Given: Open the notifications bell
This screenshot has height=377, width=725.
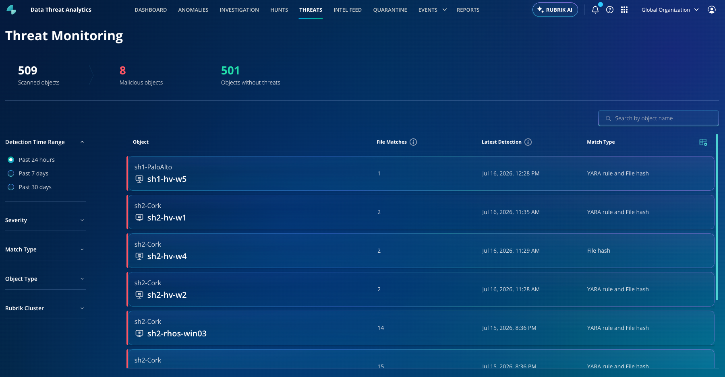Looking at the screenshot, I should coord(595,10).
